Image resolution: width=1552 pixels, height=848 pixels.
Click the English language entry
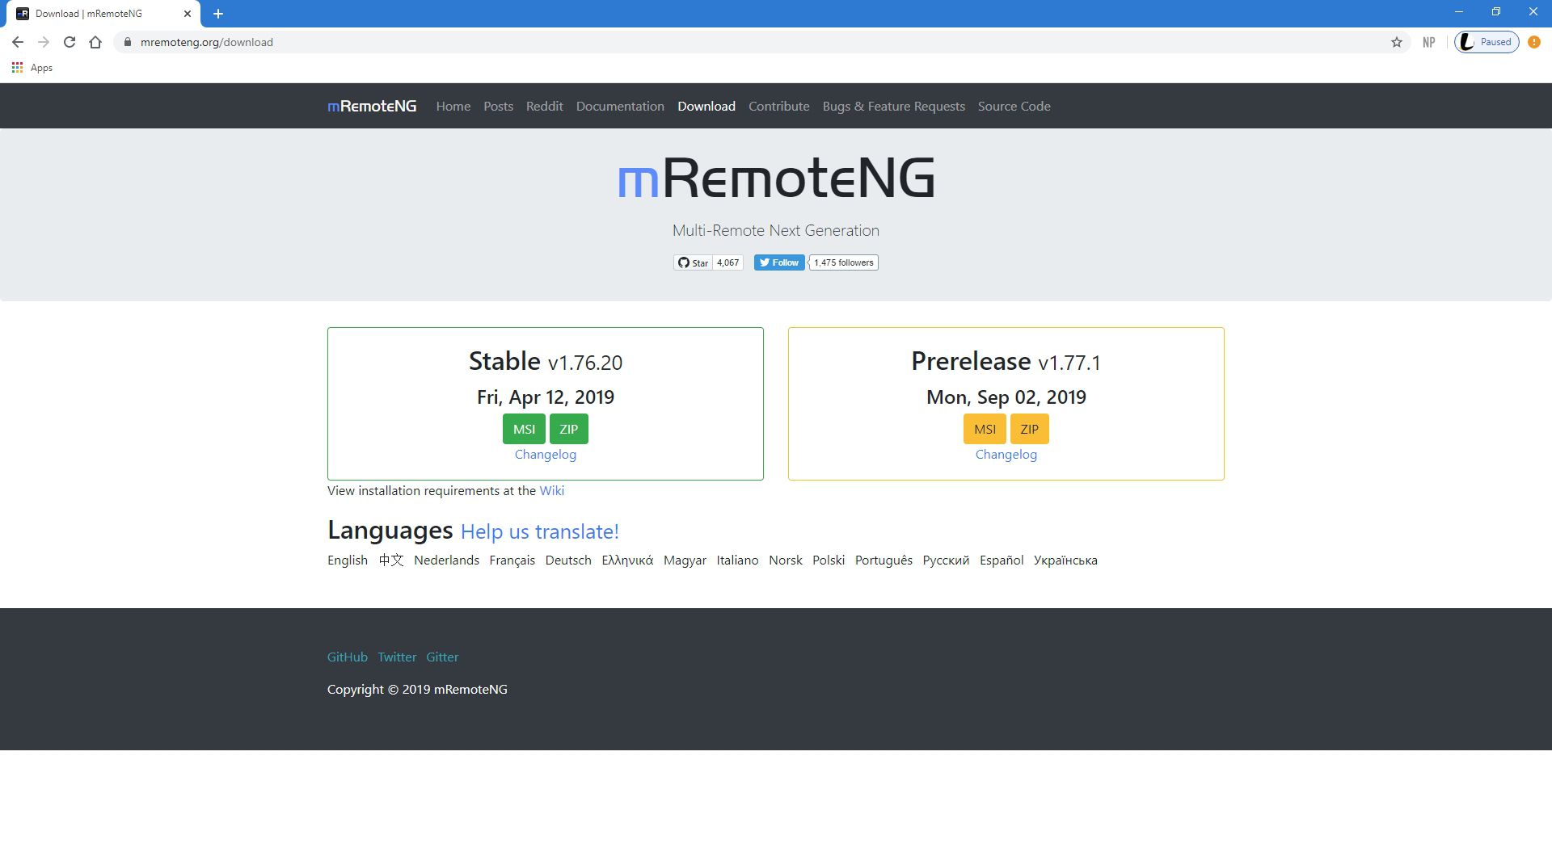[x=348, y=560]
